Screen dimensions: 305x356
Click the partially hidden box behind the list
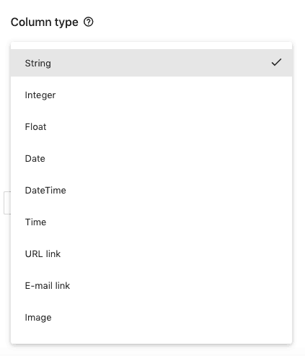pyautogui.click(x=7, y=203)
